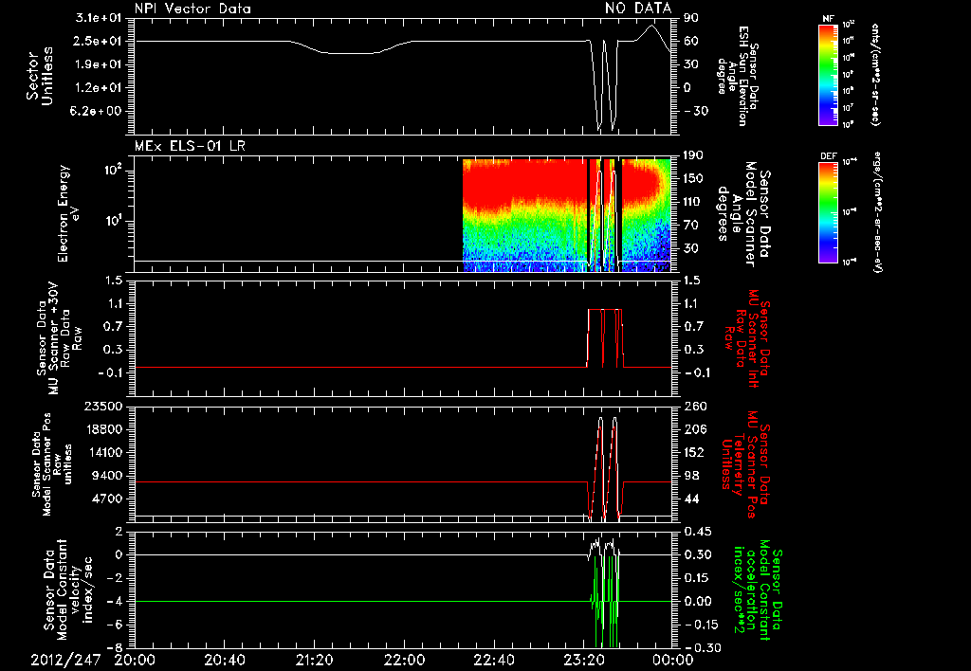Click the 9400 Scanner Pos tick label
The image size is (971, 671).
point(107,476)
